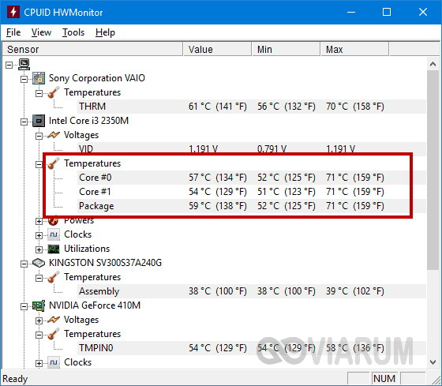Click the Utilizations graph icon
The height and width of the screenshot is (386, 442).
[54, 249]
